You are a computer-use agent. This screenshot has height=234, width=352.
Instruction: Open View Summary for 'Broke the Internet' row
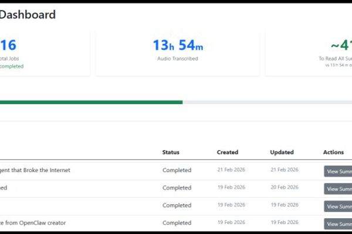338,171
